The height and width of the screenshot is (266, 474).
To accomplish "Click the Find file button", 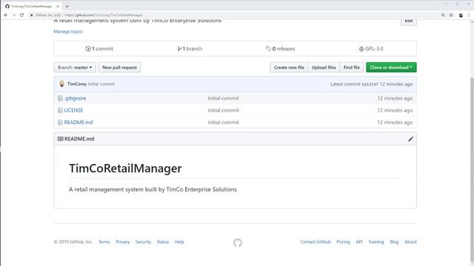I will [352, 67].
